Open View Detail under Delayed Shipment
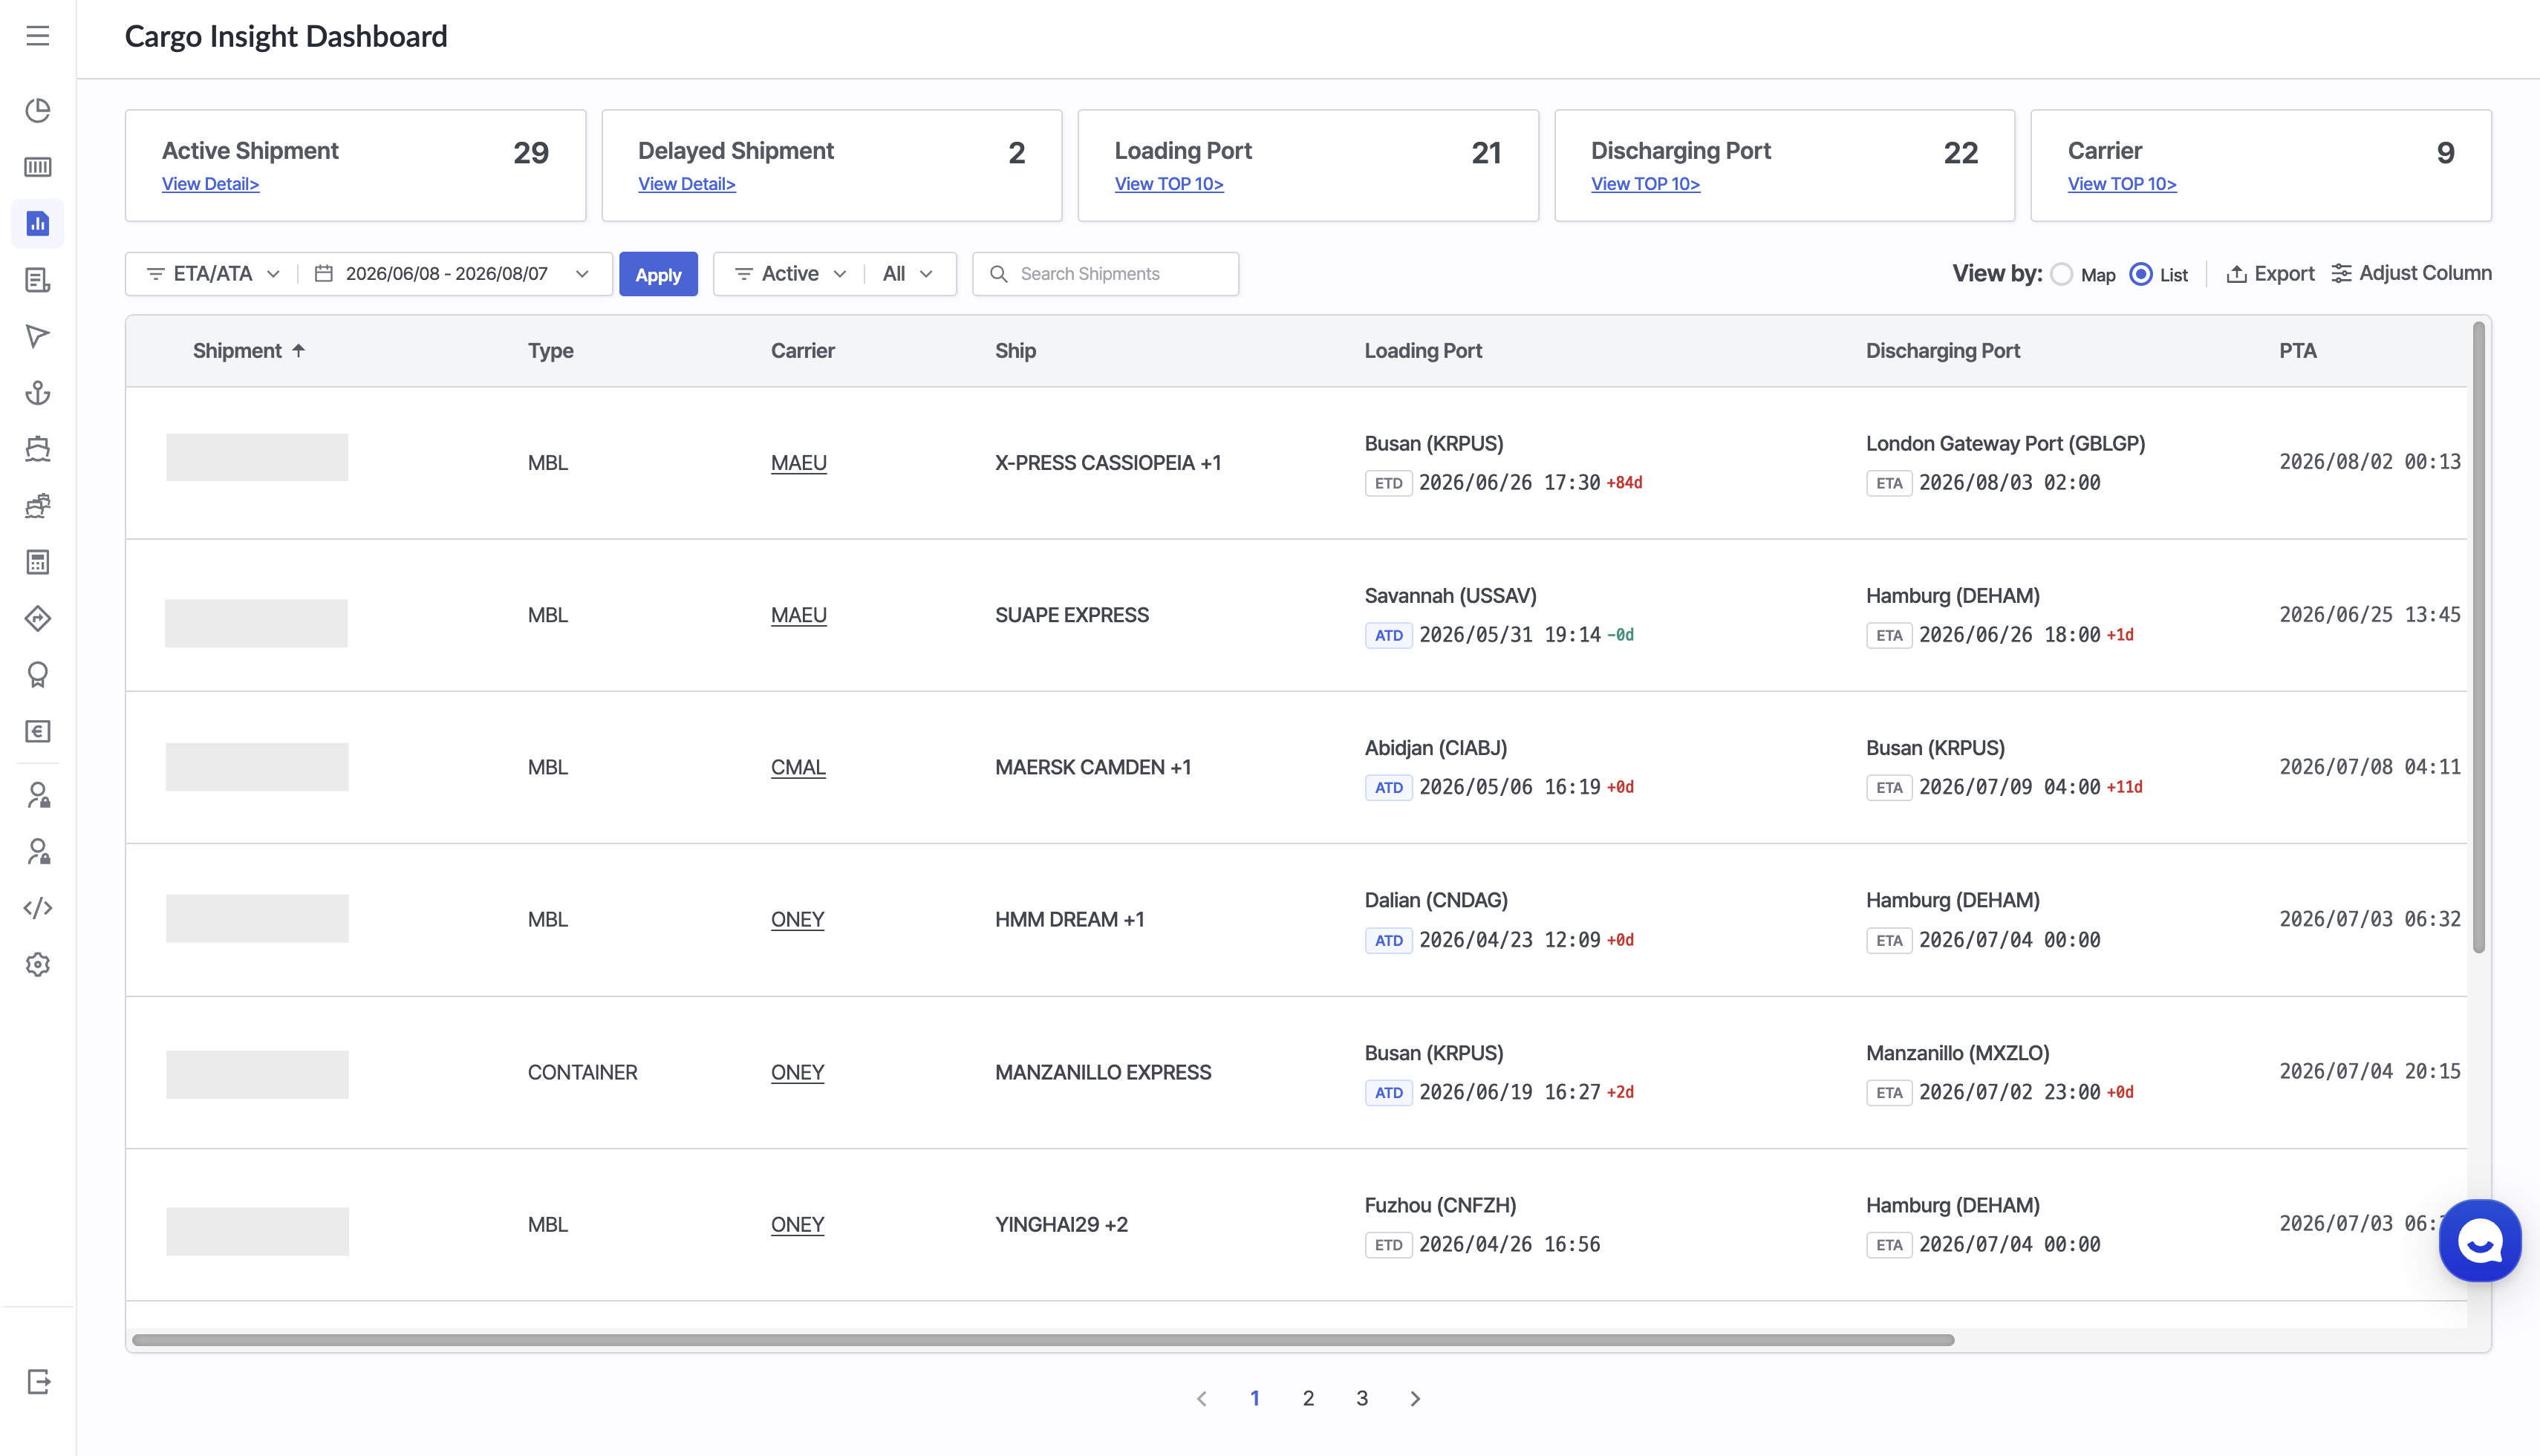 (687, 184)
